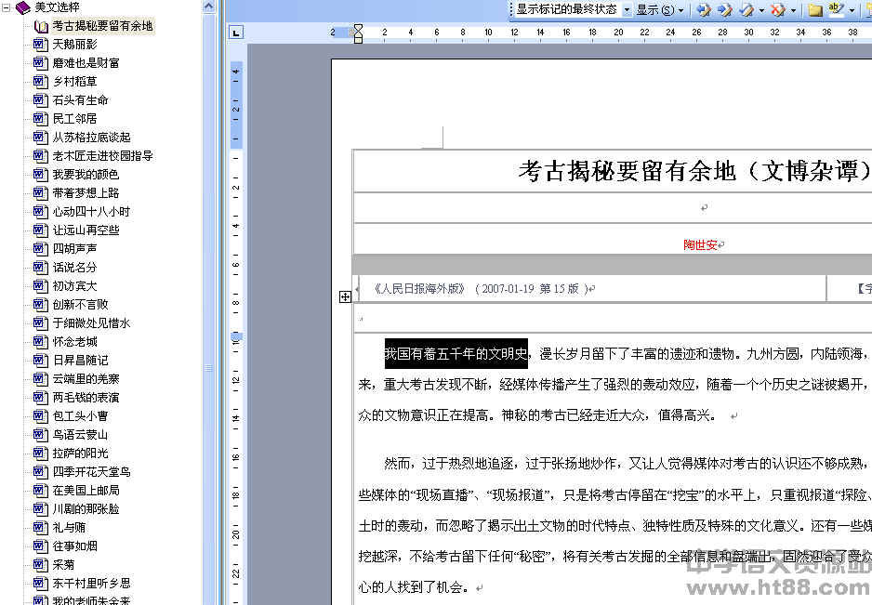Collapse the 美文选粹 tree node

(7, 7)
